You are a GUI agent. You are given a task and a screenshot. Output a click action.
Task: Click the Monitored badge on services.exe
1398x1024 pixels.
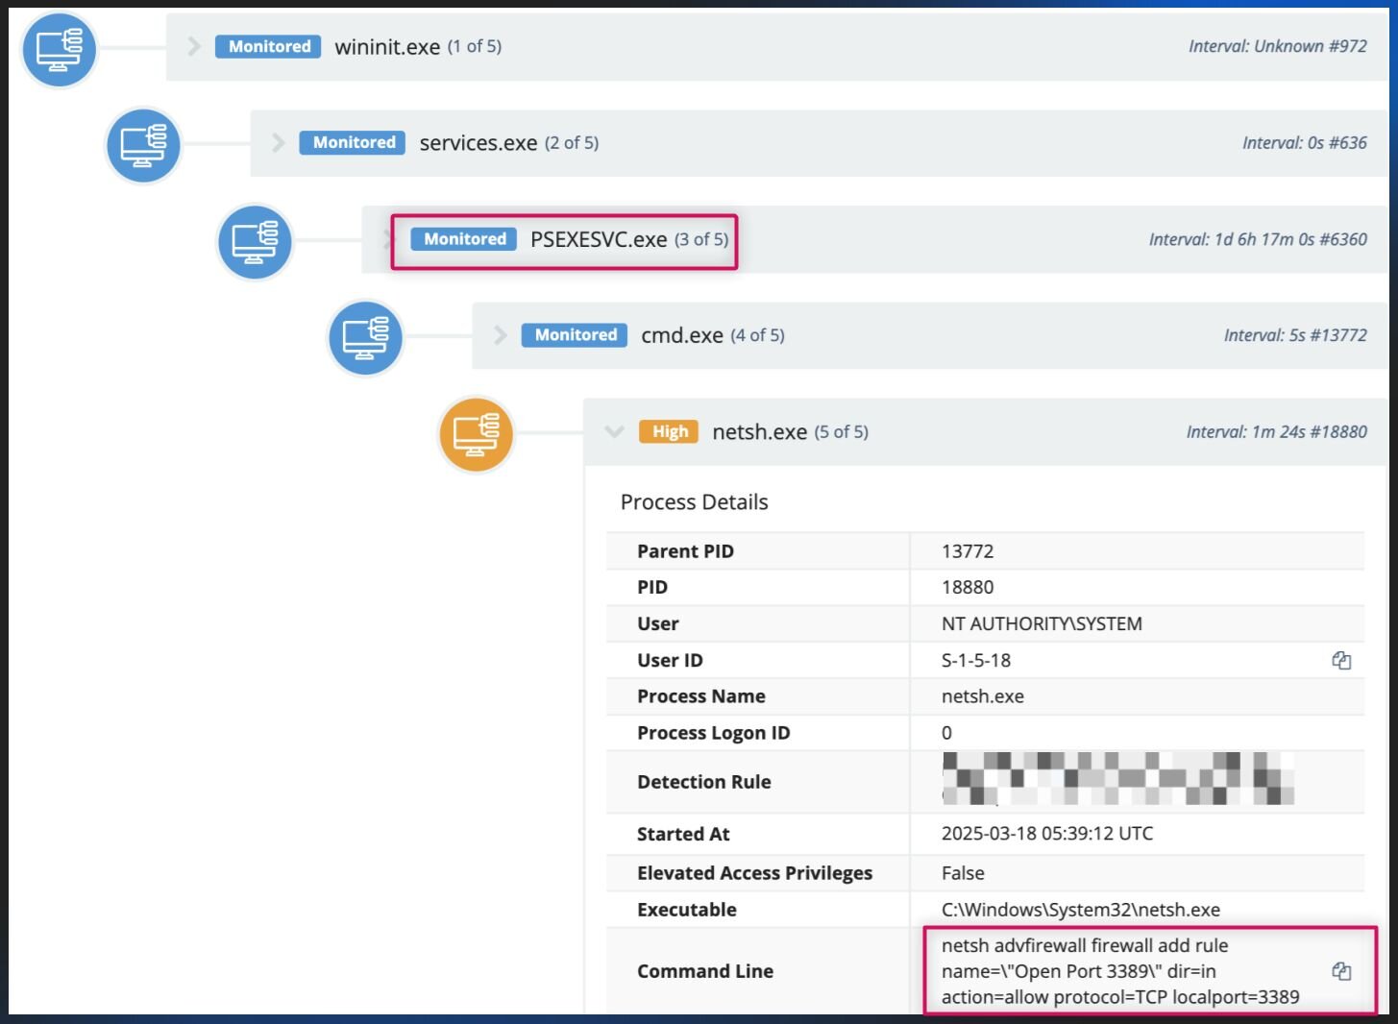[x=354, y=142]
